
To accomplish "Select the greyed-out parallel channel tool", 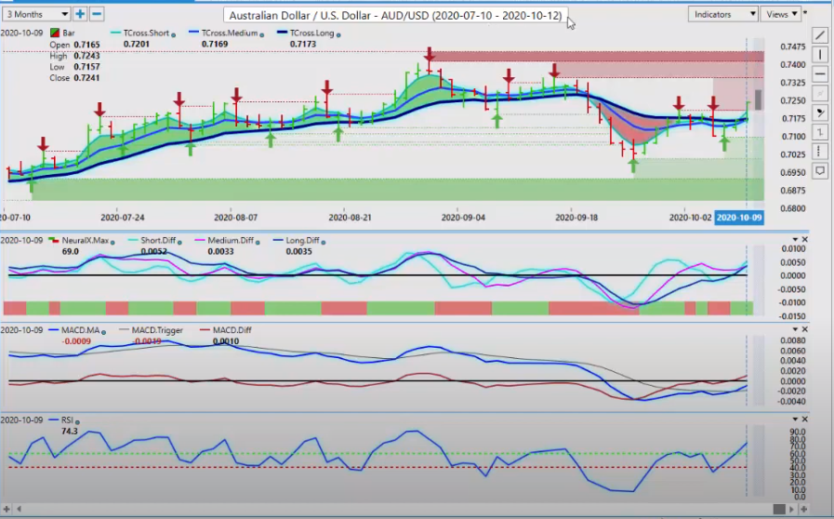I will point(820,93).
